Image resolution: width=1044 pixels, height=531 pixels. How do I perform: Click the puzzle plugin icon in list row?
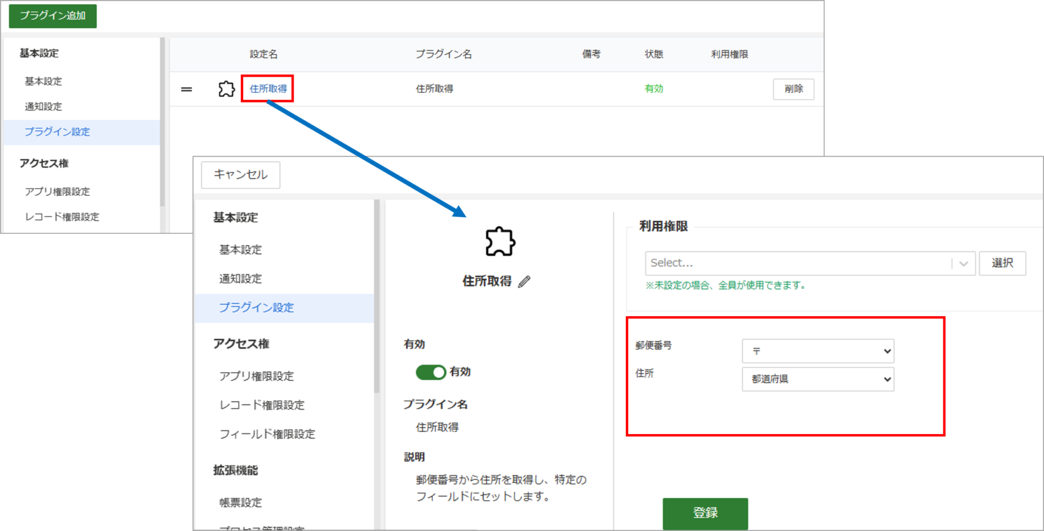pos(226,89)
